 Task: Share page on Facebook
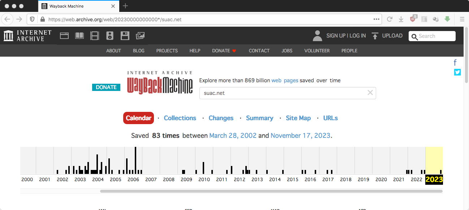click(455, 63)
